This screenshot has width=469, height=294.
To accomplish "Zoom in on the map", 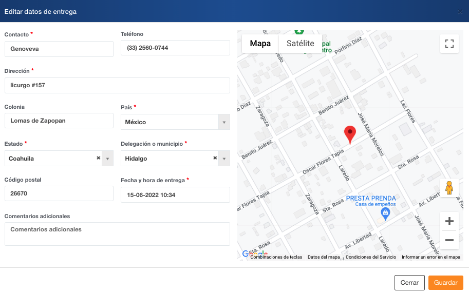I will 449,222.
